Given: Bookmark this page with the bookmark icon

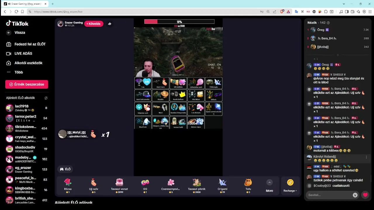Looking at the screenshot, I should tap(22, 12).
